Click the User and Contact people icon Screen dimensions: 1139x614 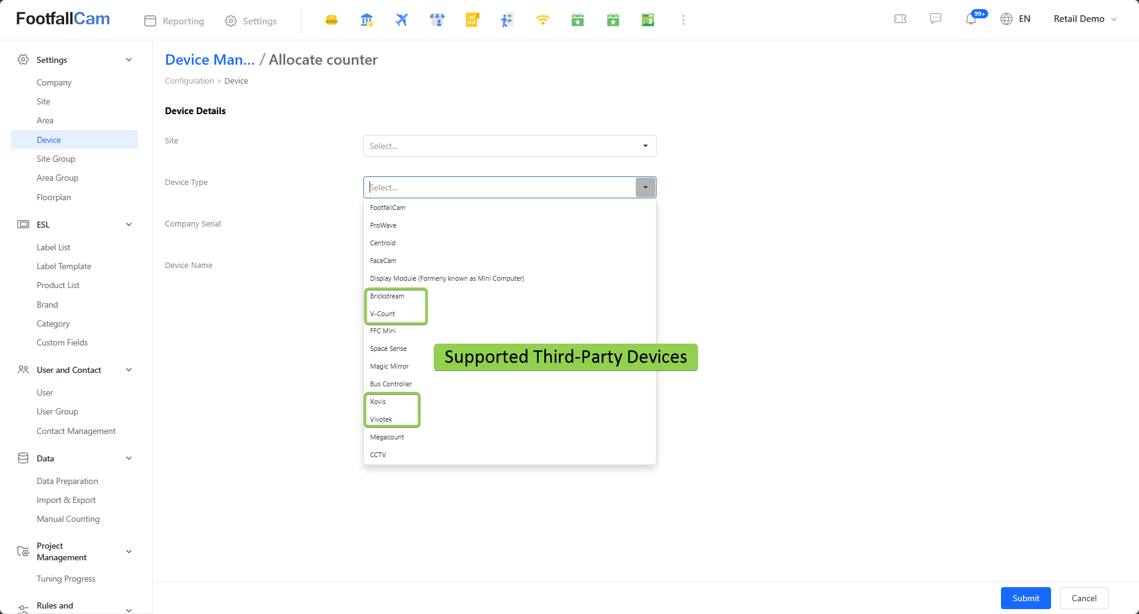click(23, 369)
